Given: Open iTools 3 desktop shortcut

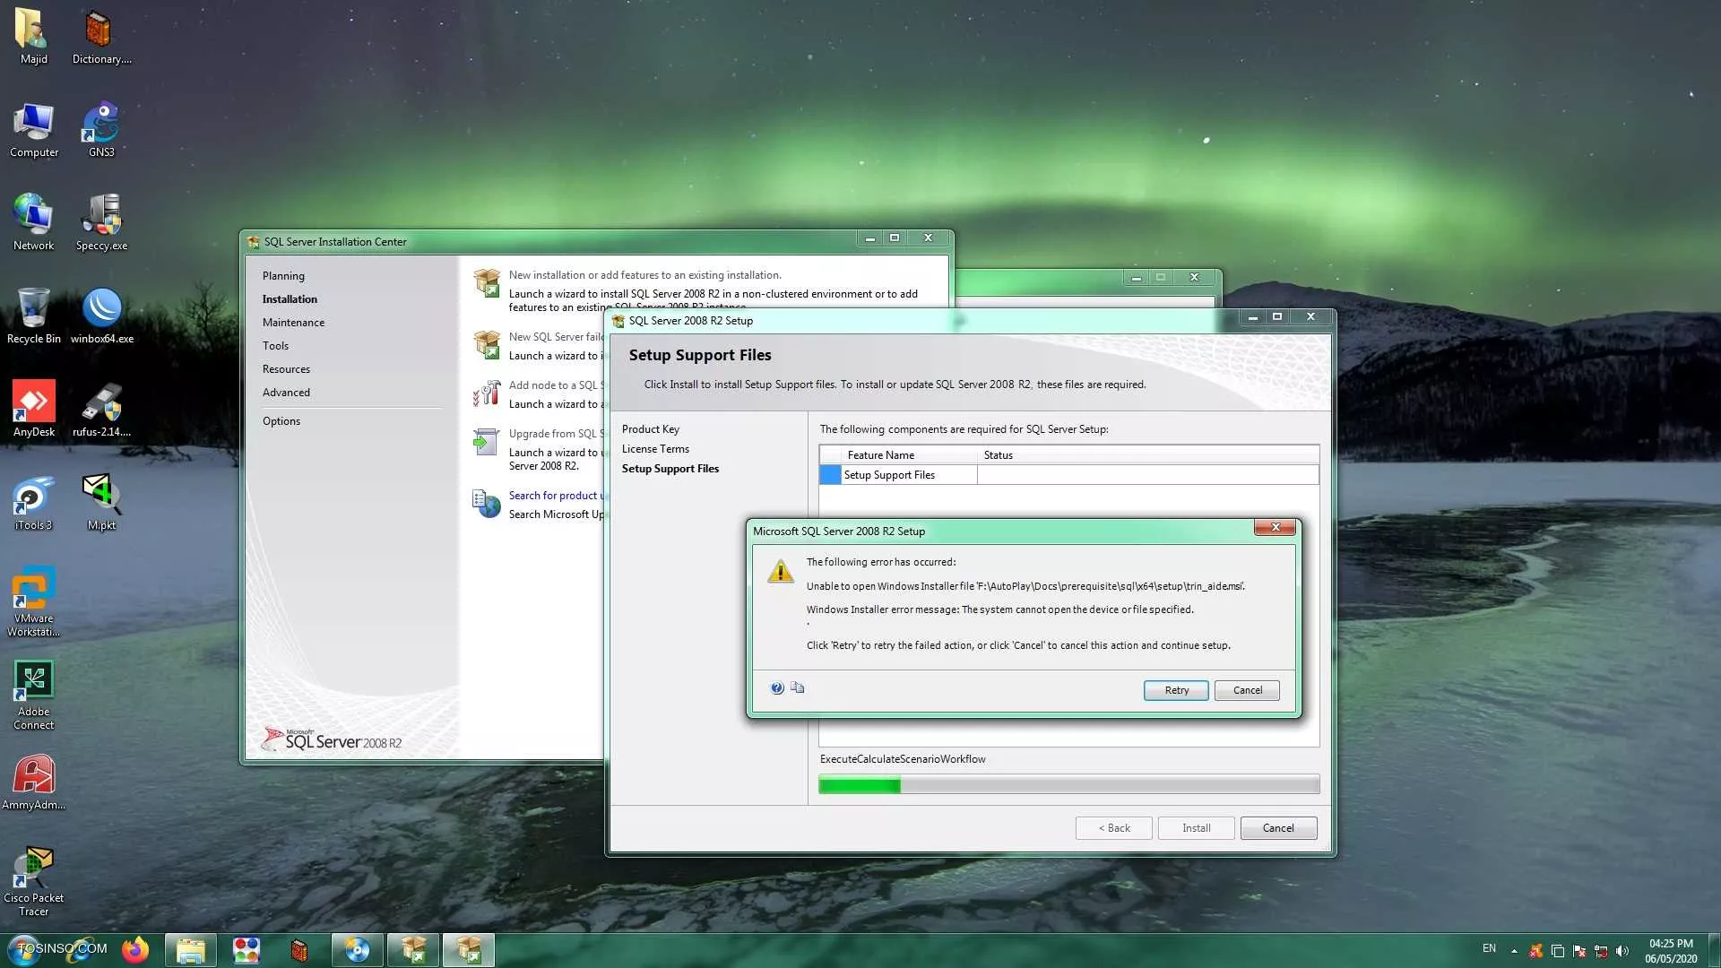Looking at the screenshot, I should (x=33, y=503).
